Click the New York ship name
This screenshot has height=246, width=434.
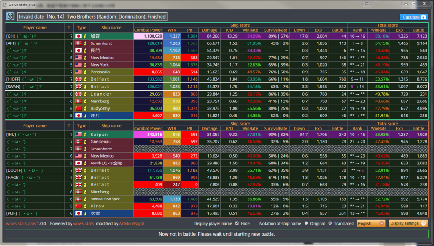coord(100,65)
